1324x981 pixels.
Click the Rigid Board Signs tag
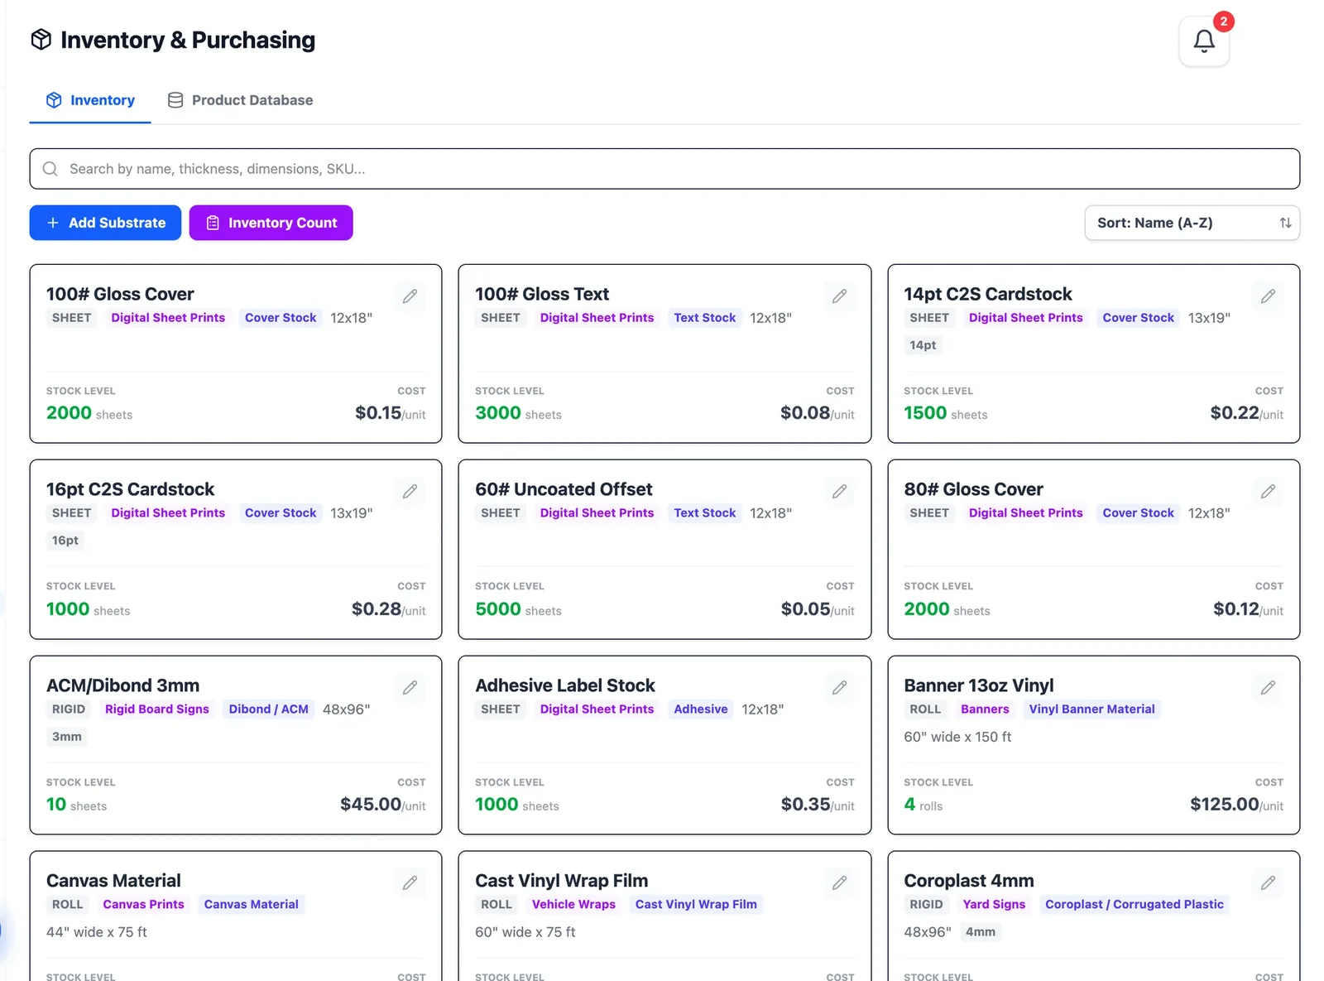click(x=157, y=709)
